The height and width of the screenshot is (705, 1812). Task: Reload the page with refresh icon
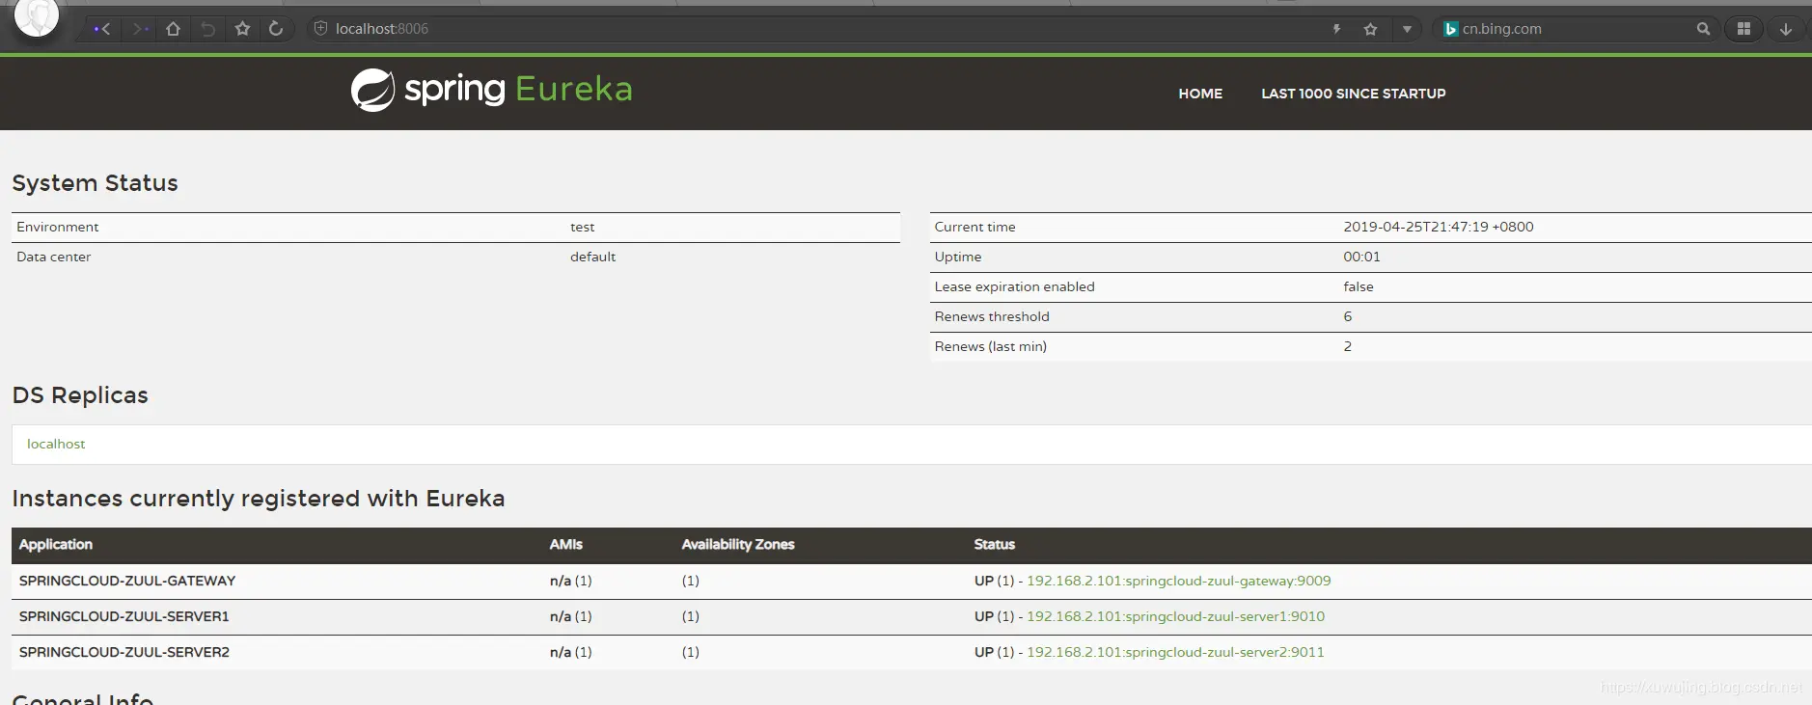click(x=276, y=29)
